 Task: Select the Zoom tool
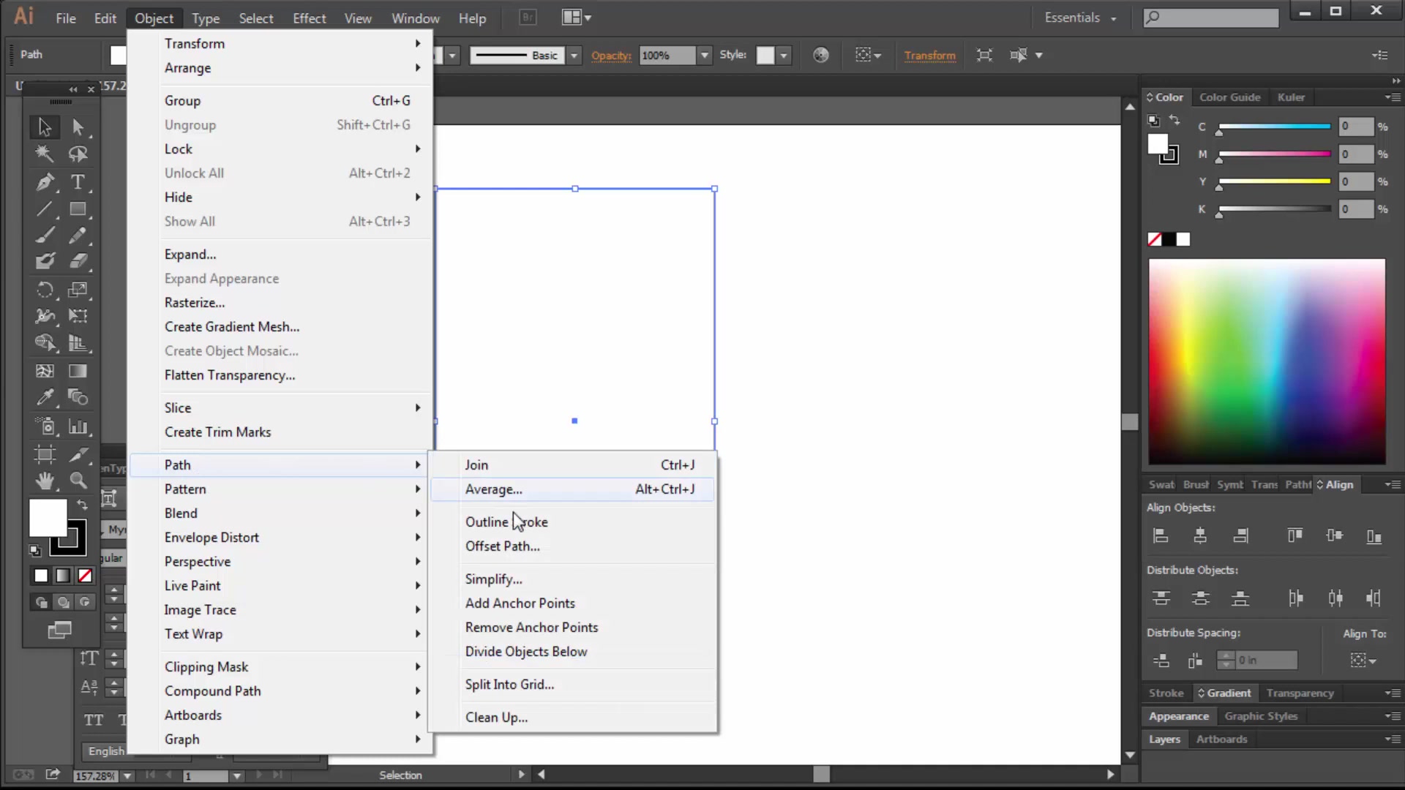click(78, 481)
